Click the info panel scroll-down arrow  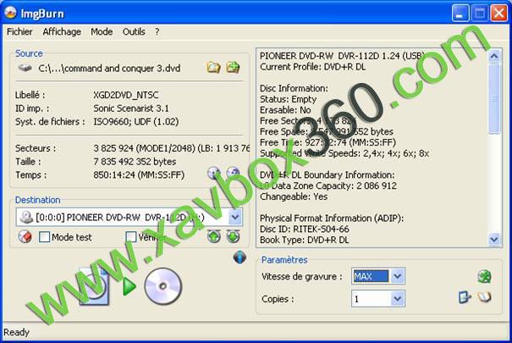tap(494, 240)
